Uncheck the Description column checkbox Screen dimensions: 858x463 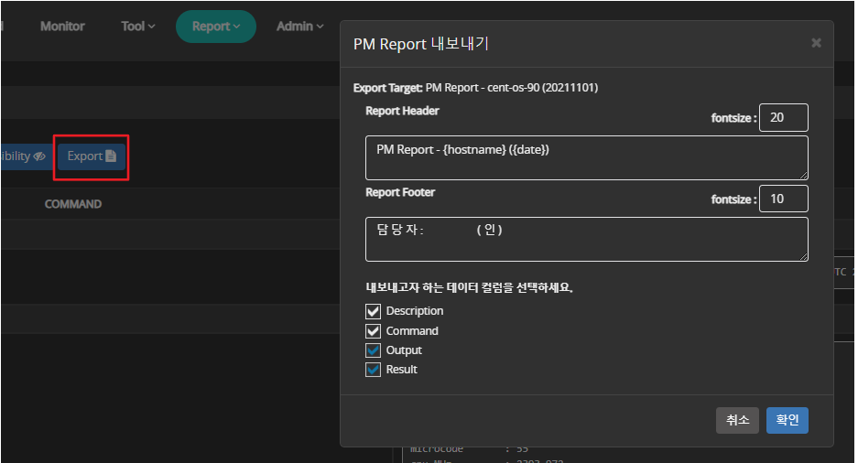(x=374, y=311)
